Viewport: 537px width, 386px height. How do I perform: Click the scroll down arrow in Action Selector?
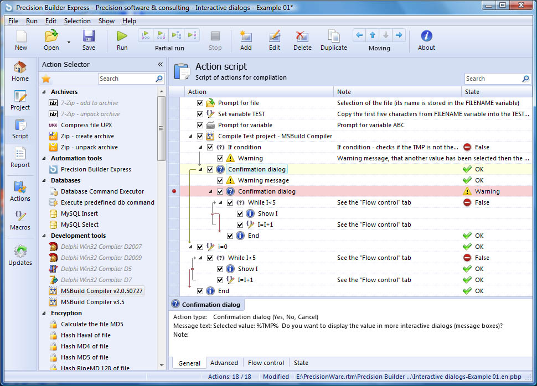(162, 366)
